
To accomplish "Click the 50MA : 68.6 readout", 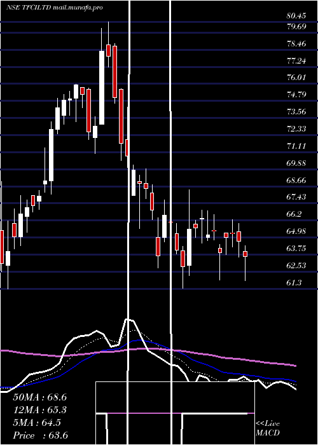I will click(39, 397).
